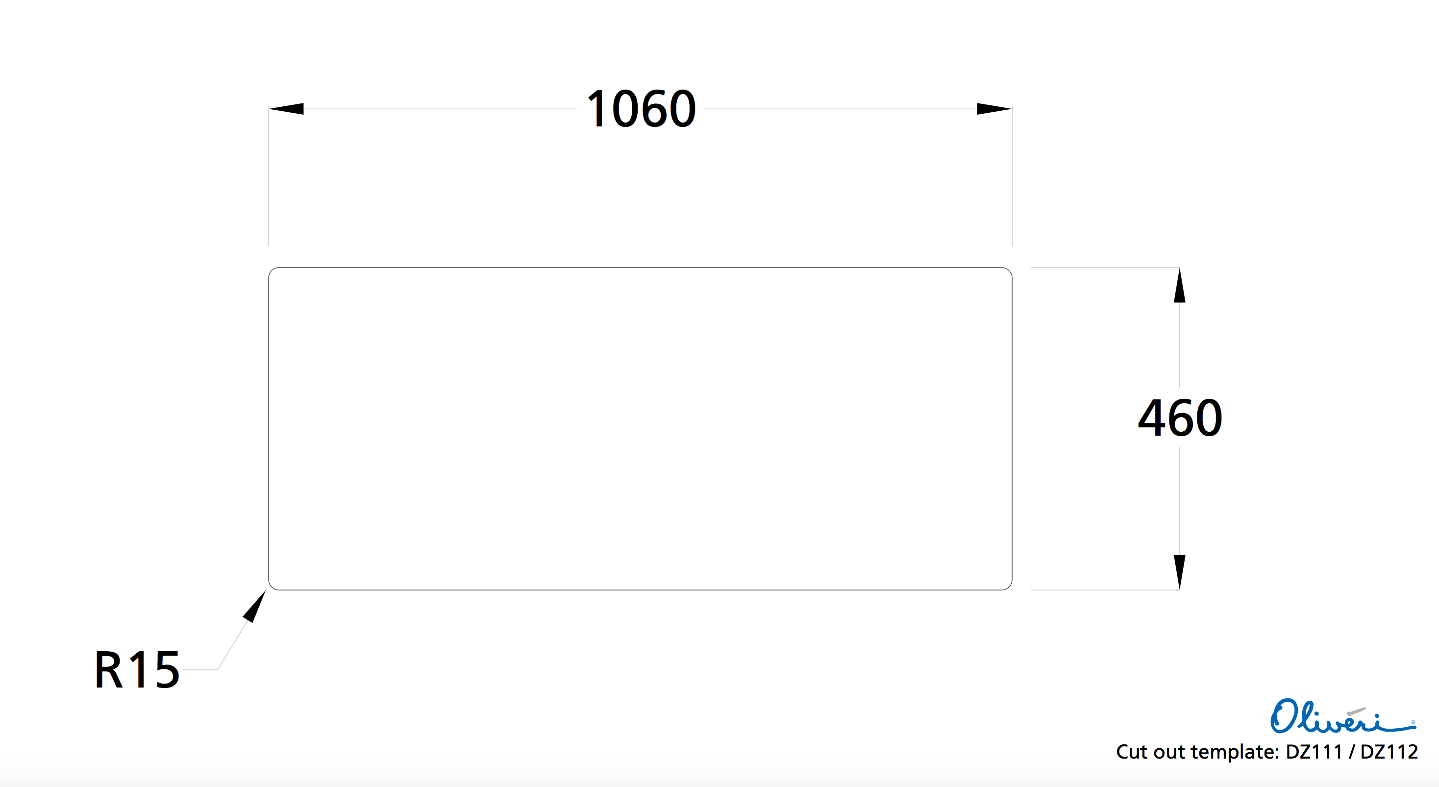Click the Oliveri brand logo
Screen dimensions: 1439x787
1340,717
